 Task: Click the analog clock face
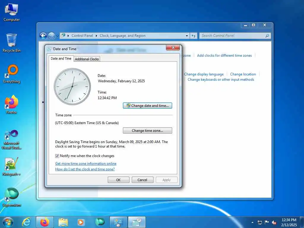pos(72,86)
